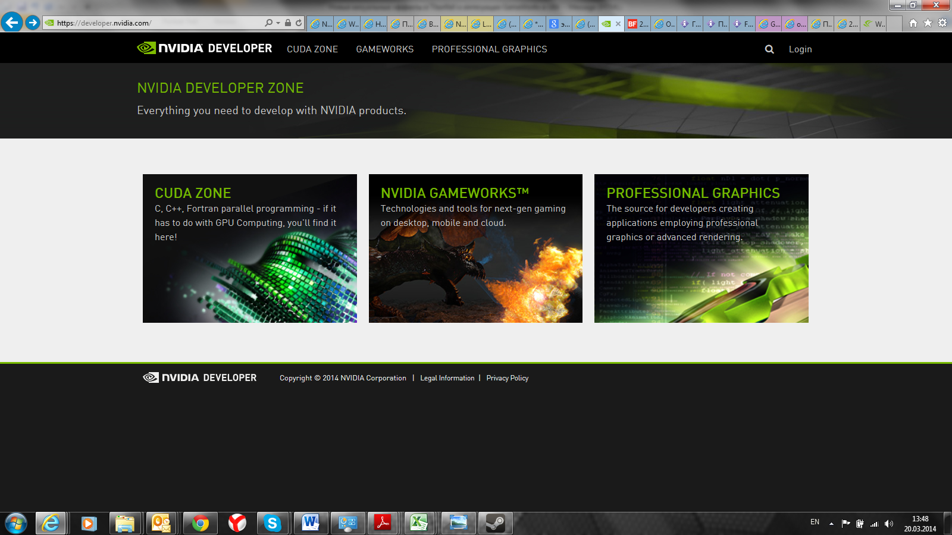Go to GAMEWORKS in top navigation
The image size is (952, 535).
coord(385,49)
